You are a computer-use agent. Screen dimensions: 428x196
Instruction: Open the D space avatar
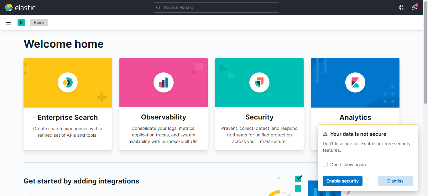coord(21,23)
